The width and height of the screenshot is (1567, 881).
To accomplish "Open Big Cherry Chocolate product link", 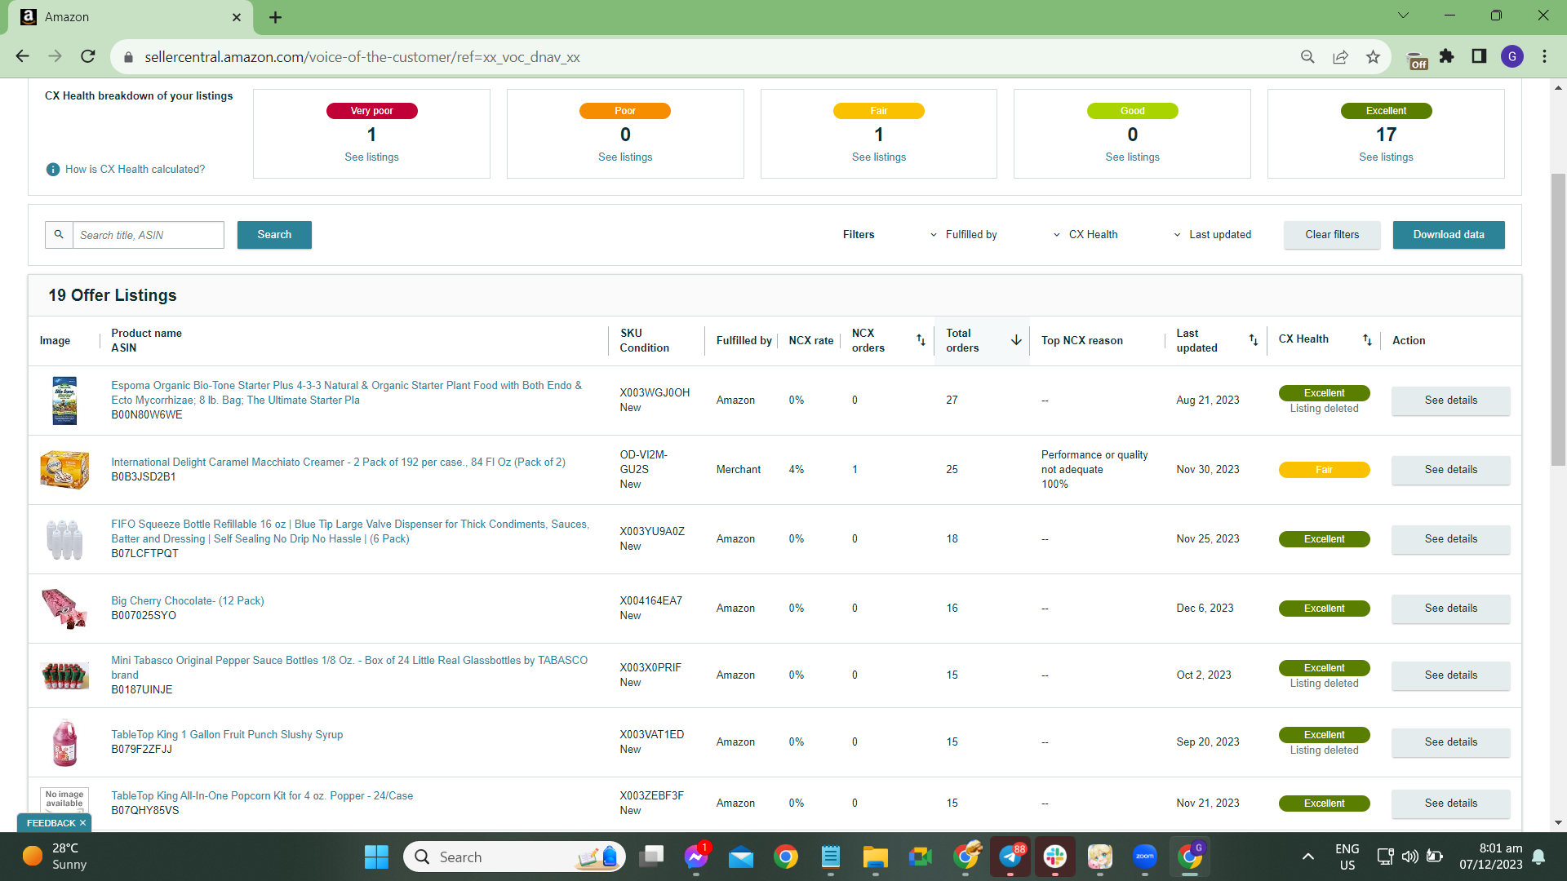I will [x=188, y=601].
